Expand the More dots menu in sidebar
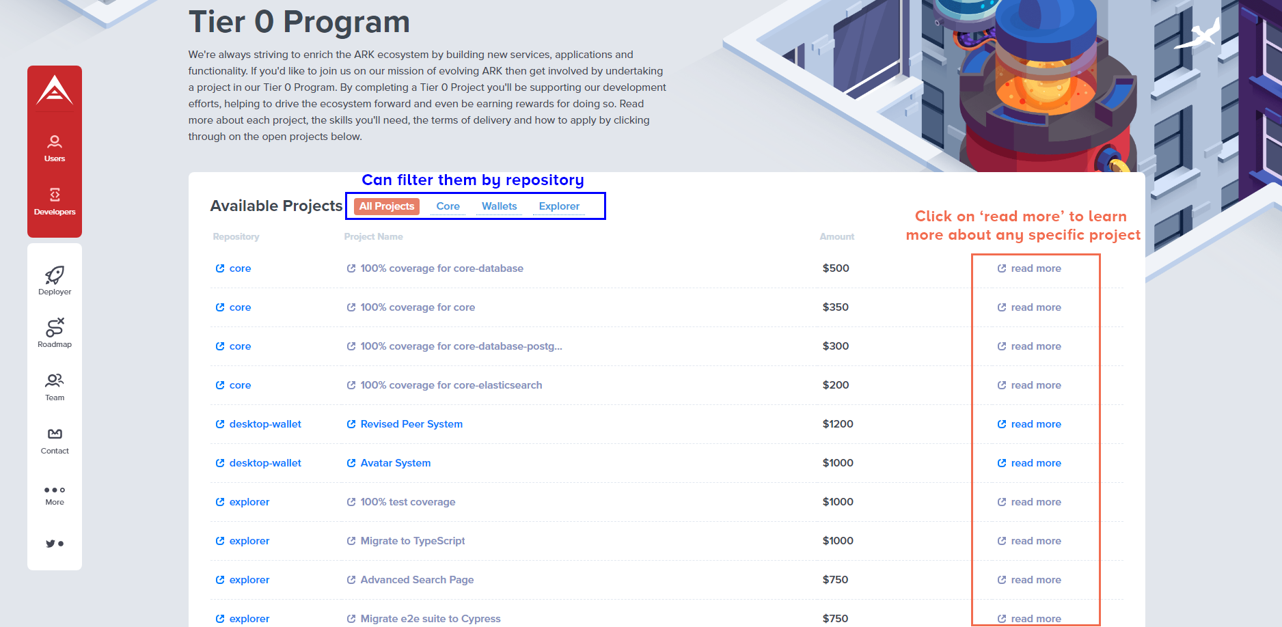The width and height of the screenshot is (1282, 627). tap(55, 495)
